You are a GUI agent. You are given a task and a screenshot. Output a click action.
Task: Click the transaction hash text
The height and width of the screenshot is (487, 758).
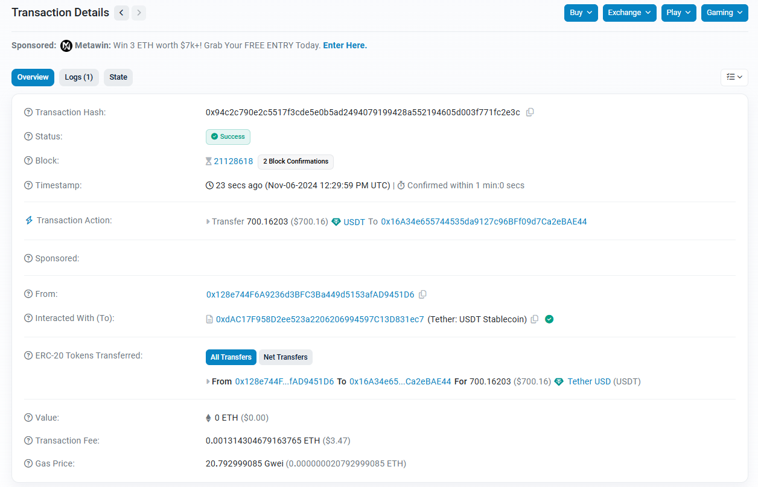tap(363, 112)
